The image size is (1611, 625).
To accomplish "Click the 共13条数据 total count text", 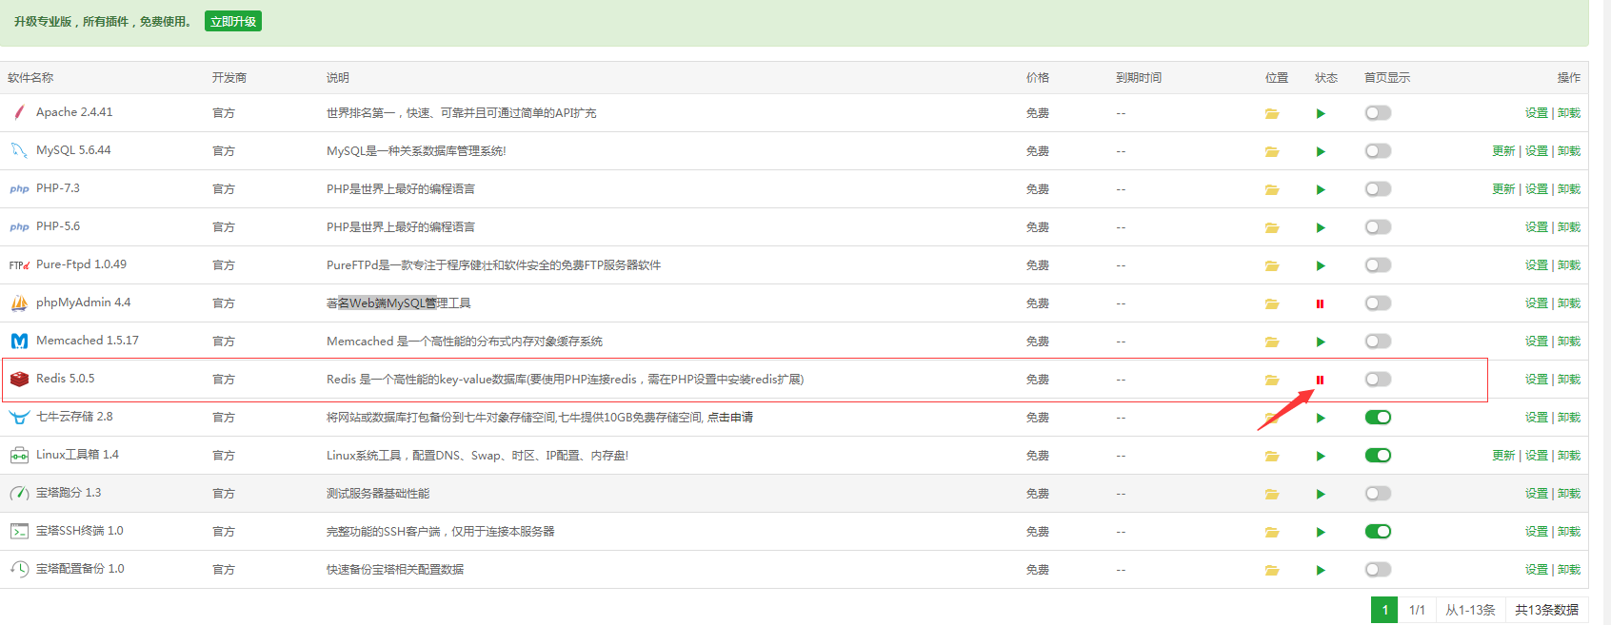I will tap(1546, 610).
